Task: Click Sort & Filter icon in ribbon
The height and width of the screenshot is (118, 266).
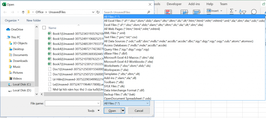Action: pos(242,12)
